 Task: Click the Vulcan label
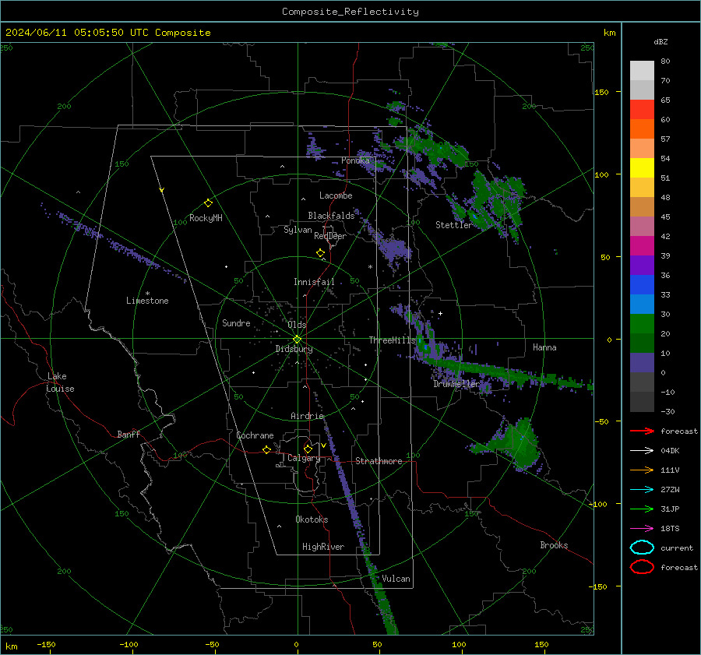coord(396,579)
